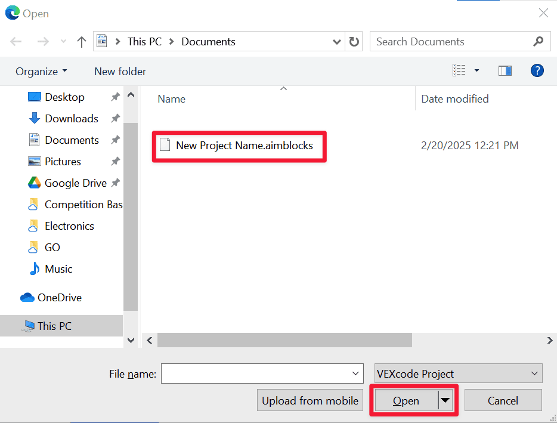
Task: Click the Upload from mobile button
Action: pos(310,400)
